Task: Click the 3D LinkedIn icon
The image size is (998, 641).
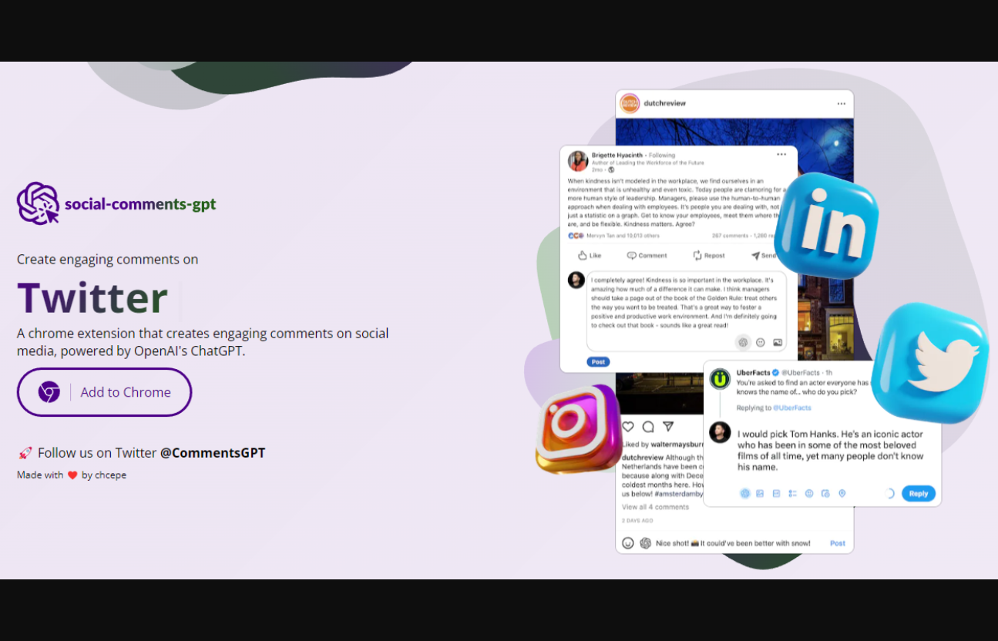Action: coord(825,226)
